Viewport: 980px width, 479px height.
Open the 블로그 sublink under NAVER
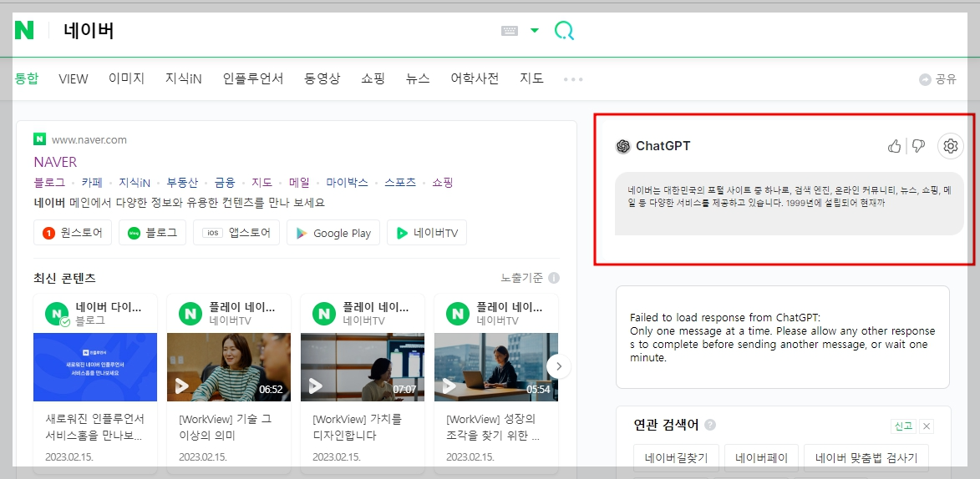point(49,183)
